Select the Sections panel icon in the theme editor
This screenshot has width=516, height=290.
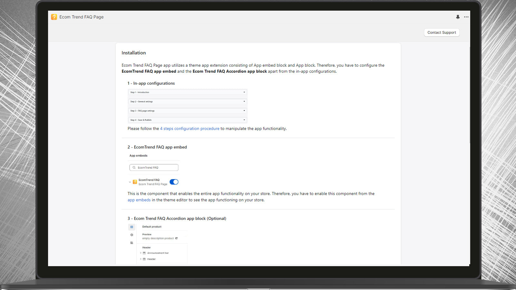point(132,227)
